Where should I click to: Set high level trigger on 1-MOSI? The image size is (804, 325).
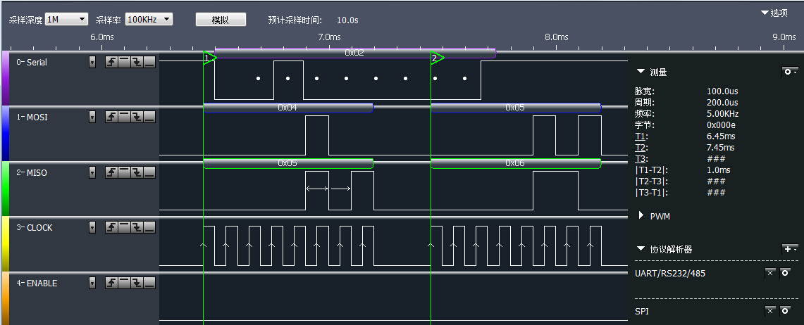click(x=124, y=117)
